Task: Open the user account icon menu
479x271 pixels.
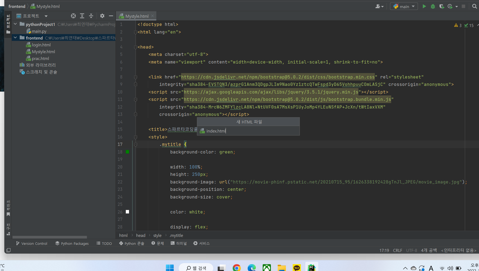Action: pyautogui.click(x=379, y=6)
